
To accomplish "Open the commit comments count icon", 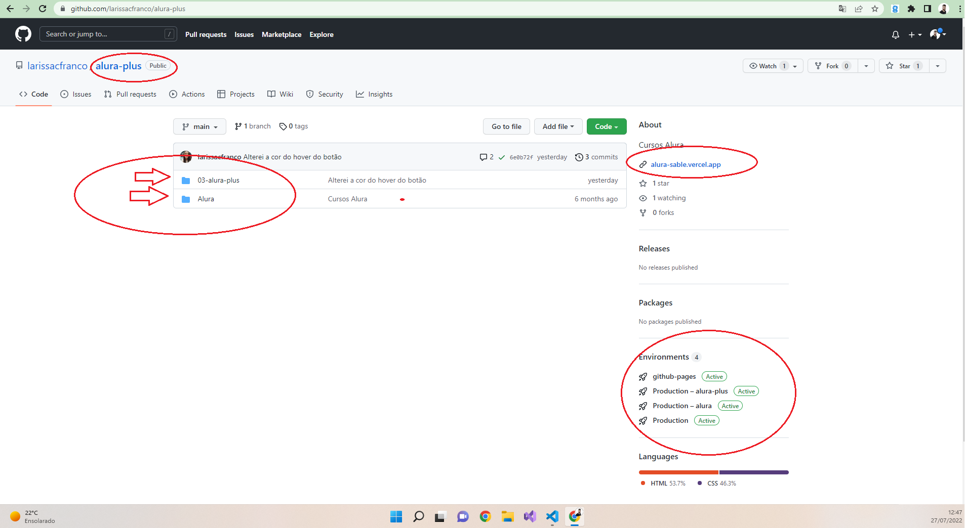I will point(487,157).
